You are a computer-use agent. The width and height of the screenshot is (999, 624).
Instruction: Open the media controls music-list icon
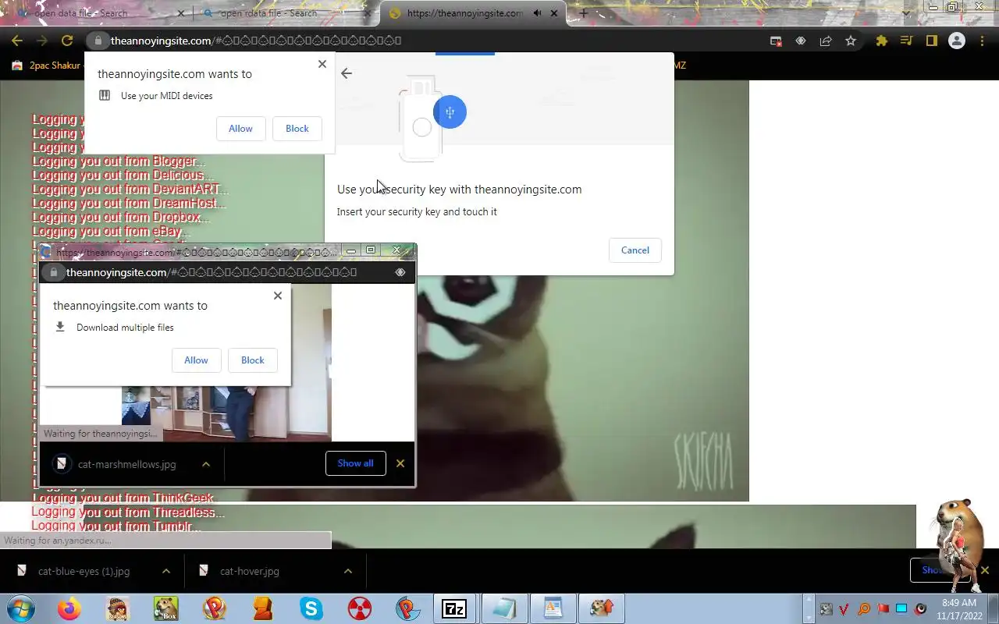tap(906, 41)
